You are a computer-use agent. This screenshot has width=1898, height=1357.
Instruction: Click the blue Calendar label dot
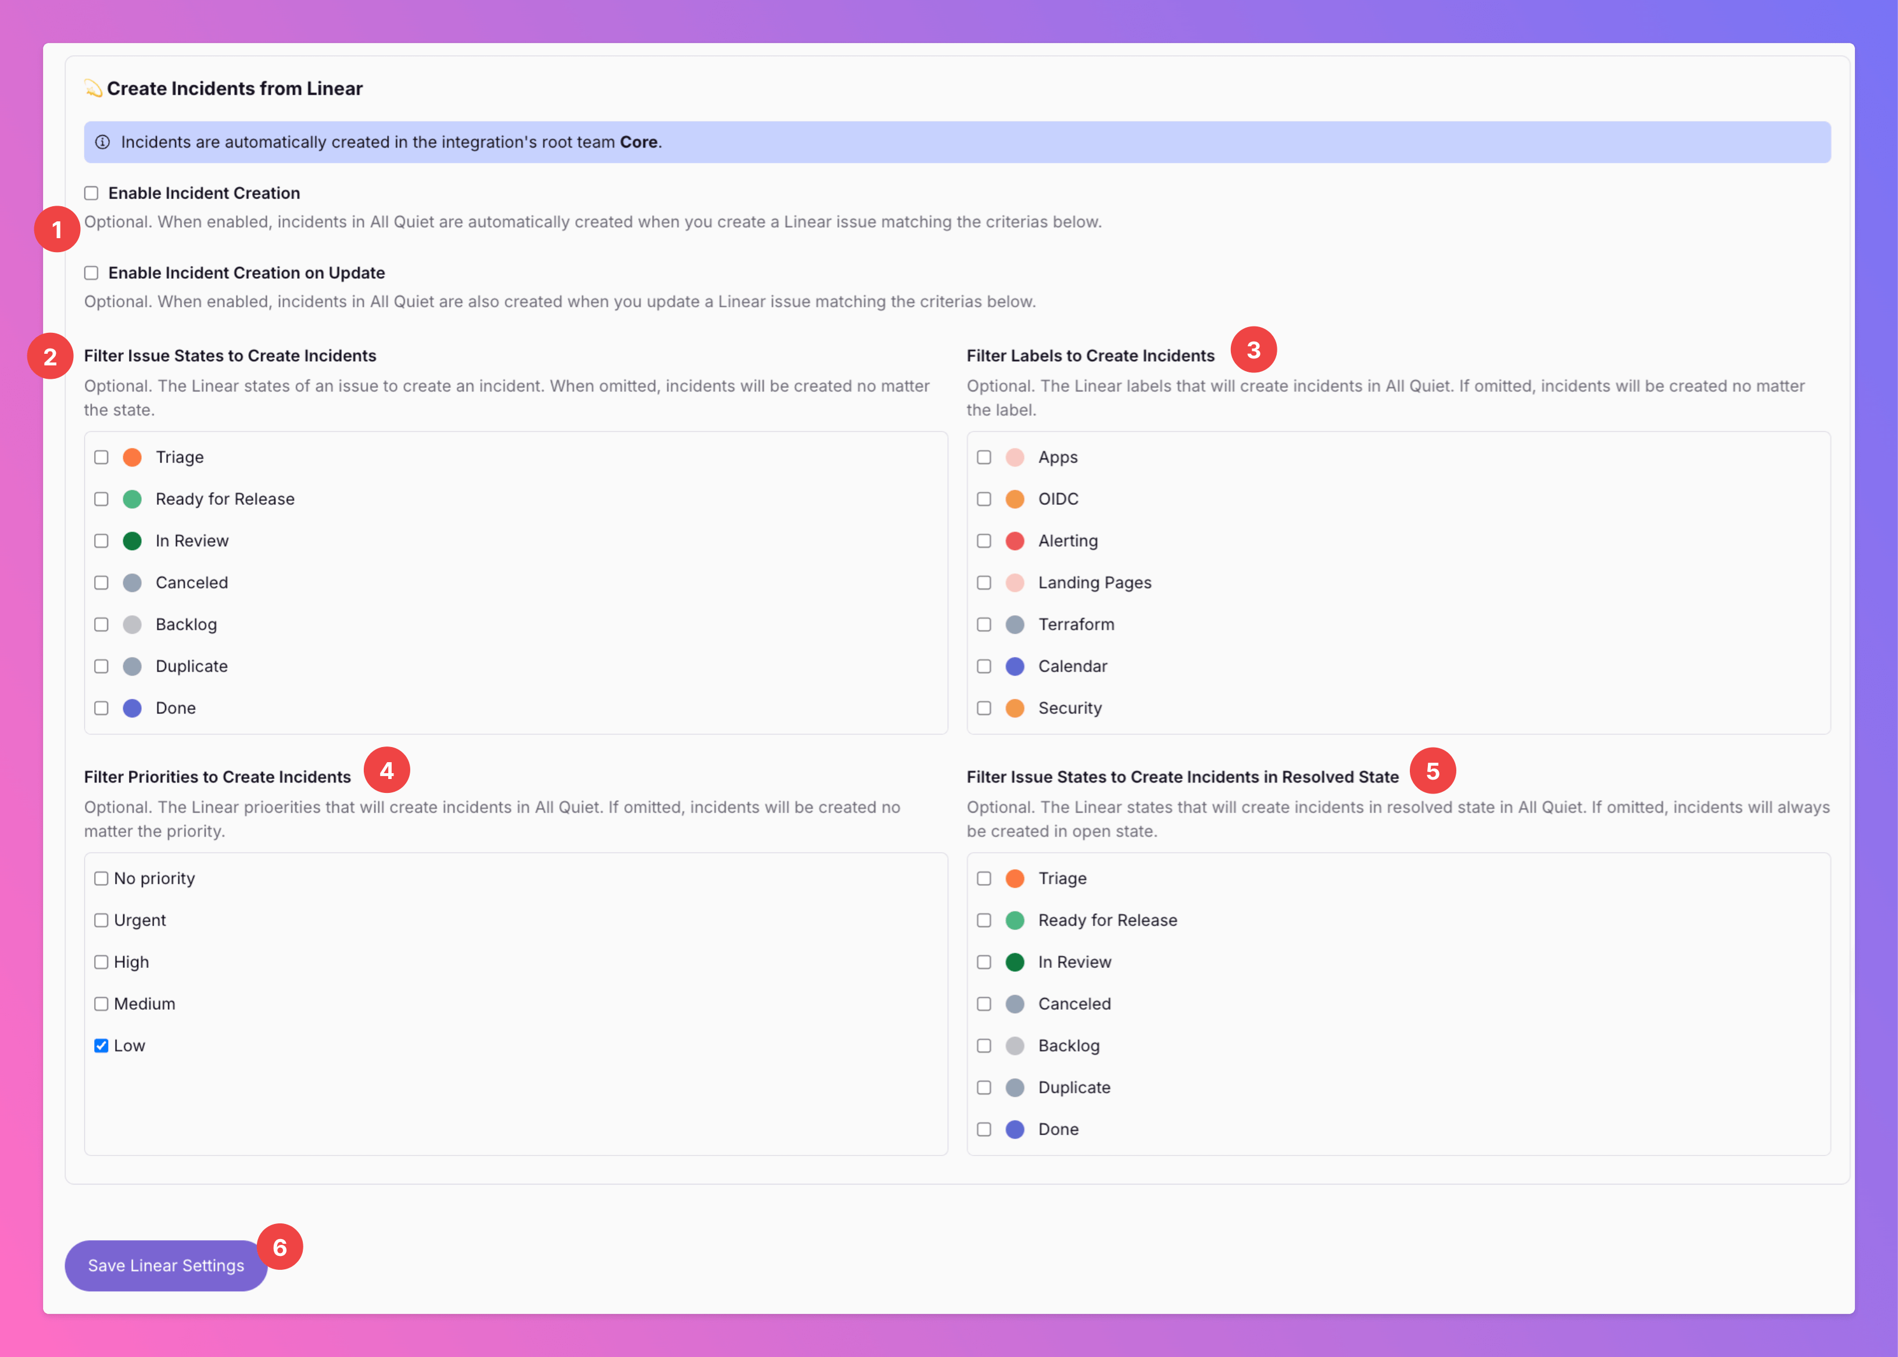pos(1015,666)
